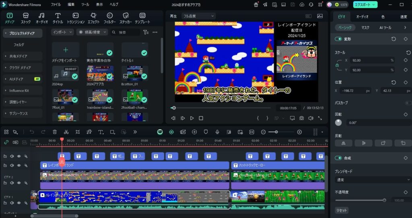
Task: Switch to the 速度 speed tab
Action: coord(404,16)
